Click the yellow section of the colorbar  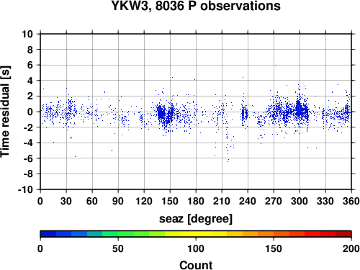[x=196, y=234]
